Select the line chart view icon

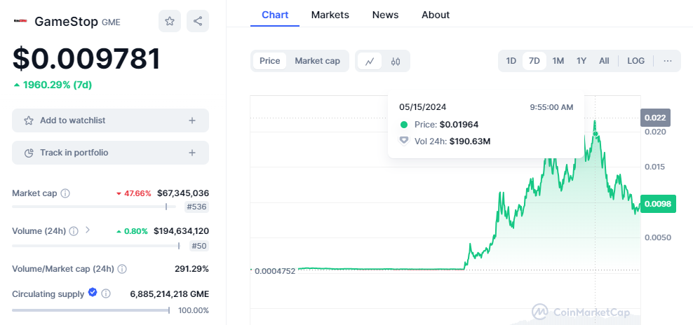coord(370,61)
